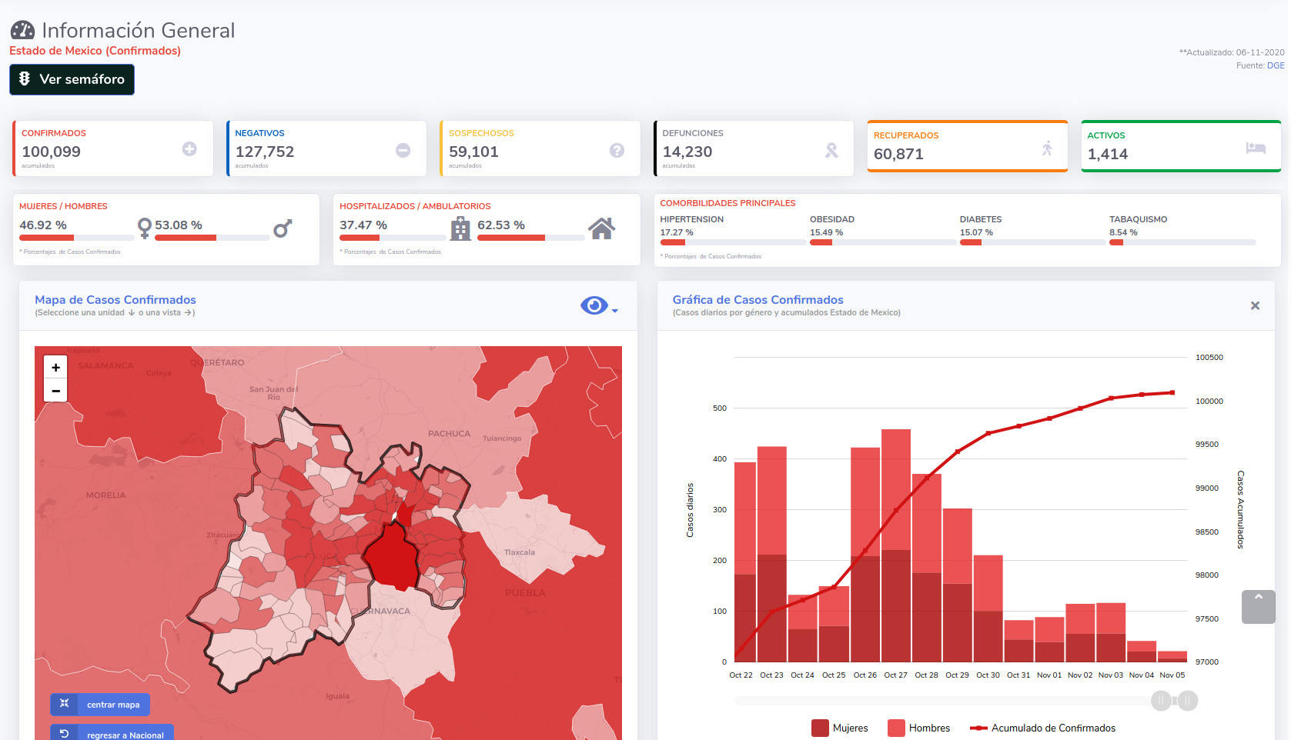The image size is (1291, 740).
Task: Click the 37.47 % hospitalizados percentage
Action: pos(363,225)
